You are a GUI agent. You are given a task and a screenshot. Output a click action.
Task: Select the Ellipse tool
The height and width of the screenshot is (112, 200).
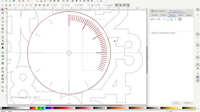click(2, 21)
